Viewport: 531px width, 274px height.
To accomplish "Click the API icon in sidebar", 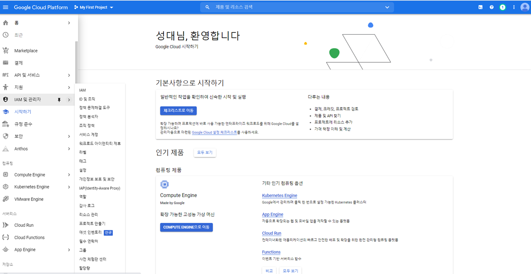I will [x=6, y=75].
